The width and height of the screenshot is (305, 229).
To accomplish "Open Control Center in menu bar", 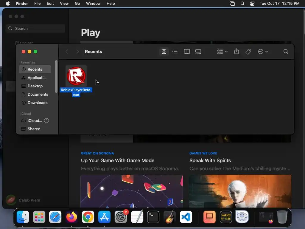I will pyautogui.click(x=252, y=4).
